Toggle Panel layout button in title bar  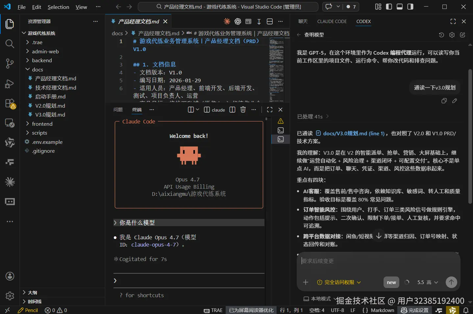(400, 7)
